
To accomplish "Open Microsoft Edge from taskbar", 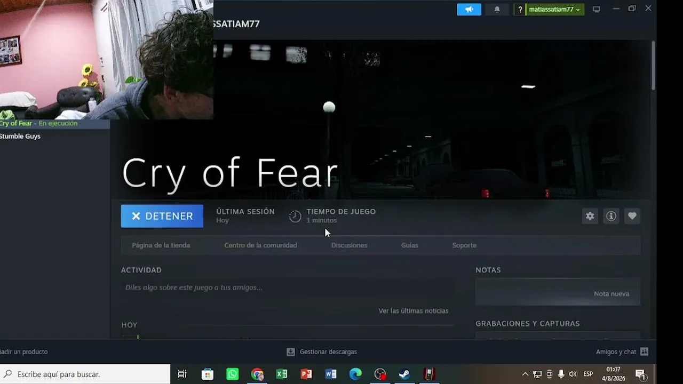I will (355, 374).
